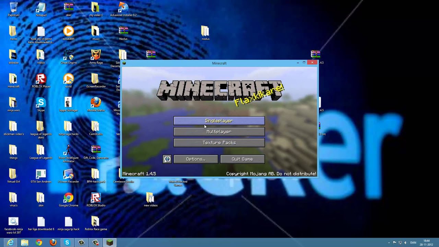
Task: Open Google Chrome from the taskbar
Action: [x=39, y=243]
